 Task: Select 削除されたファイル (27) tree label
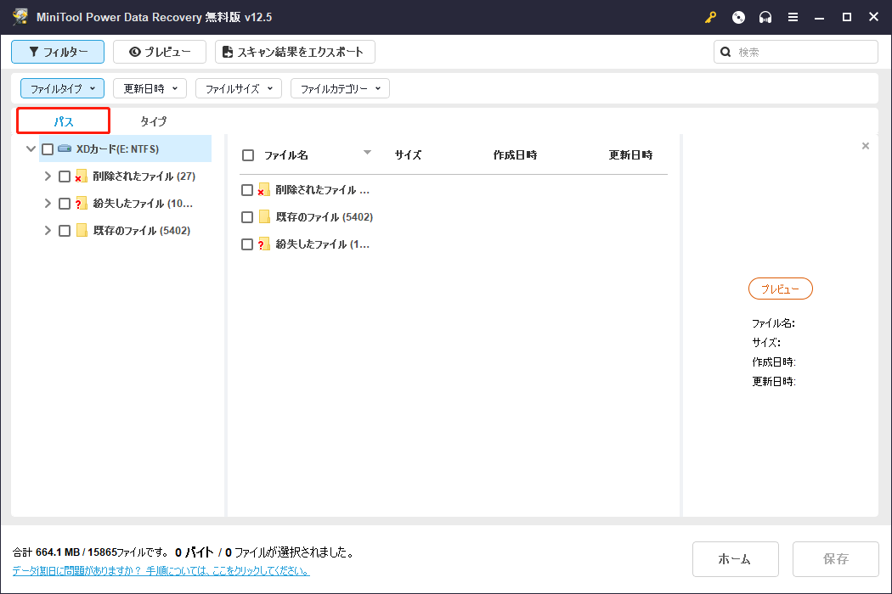[x=144, y=177]
